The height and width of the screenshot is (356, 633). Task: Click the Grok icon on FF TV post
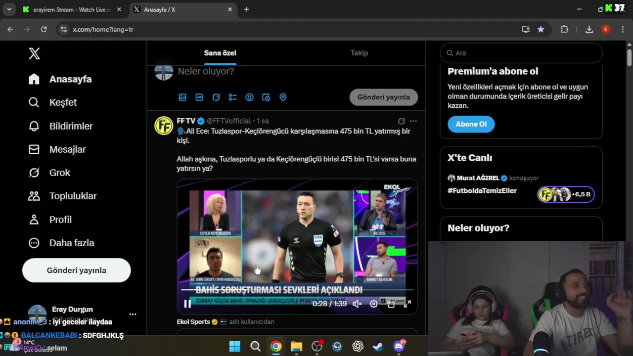click(402, 121)
